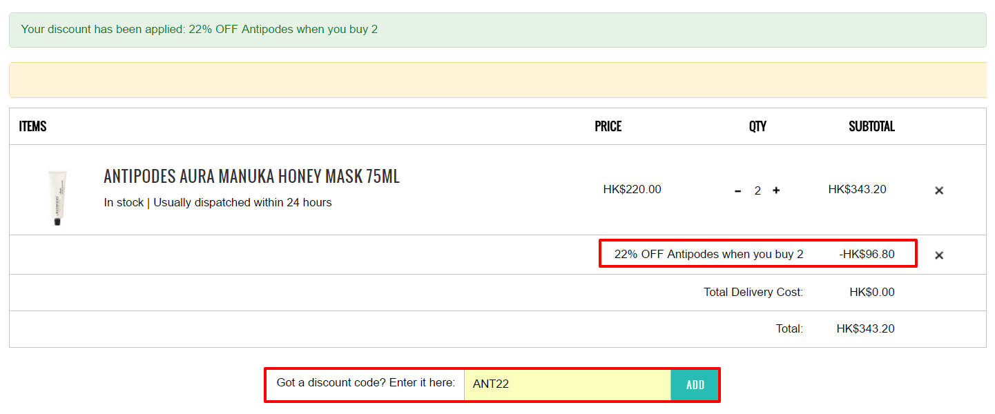Click the -HK$96.80 discount amount
995x414 pixels.
(867, 254)
